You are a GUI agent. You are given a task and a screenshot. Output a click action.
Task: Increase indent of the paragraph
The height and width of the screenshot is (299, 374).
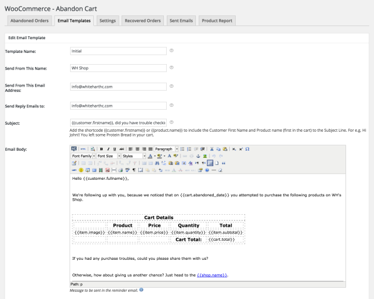202,149
